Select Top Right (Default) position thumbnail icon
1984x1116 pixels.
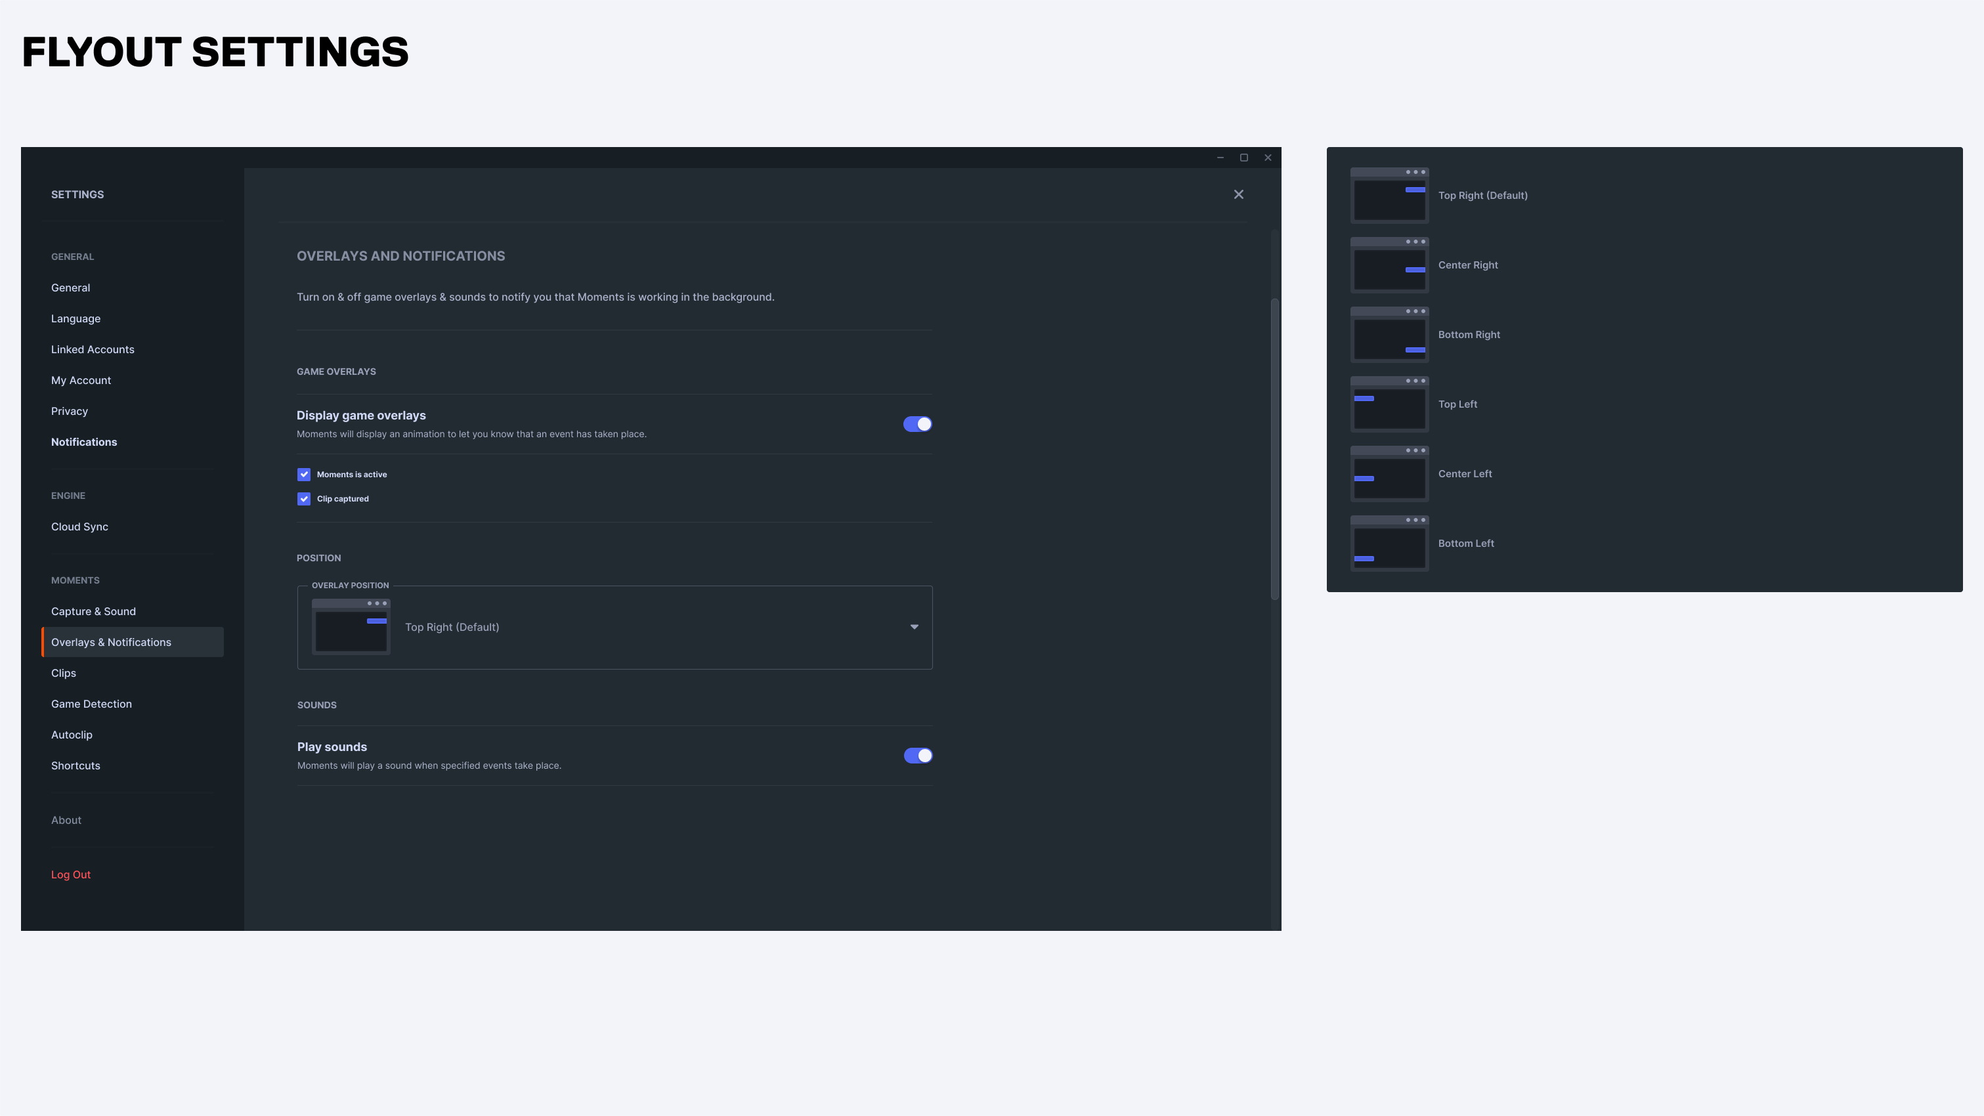click(1389, 196)
